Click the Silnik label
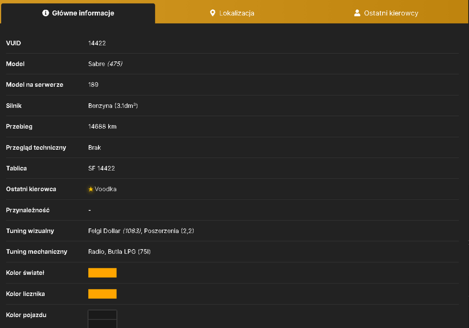Image resolution: width=469 pixels, height=328 pixels. coord(14,106)
